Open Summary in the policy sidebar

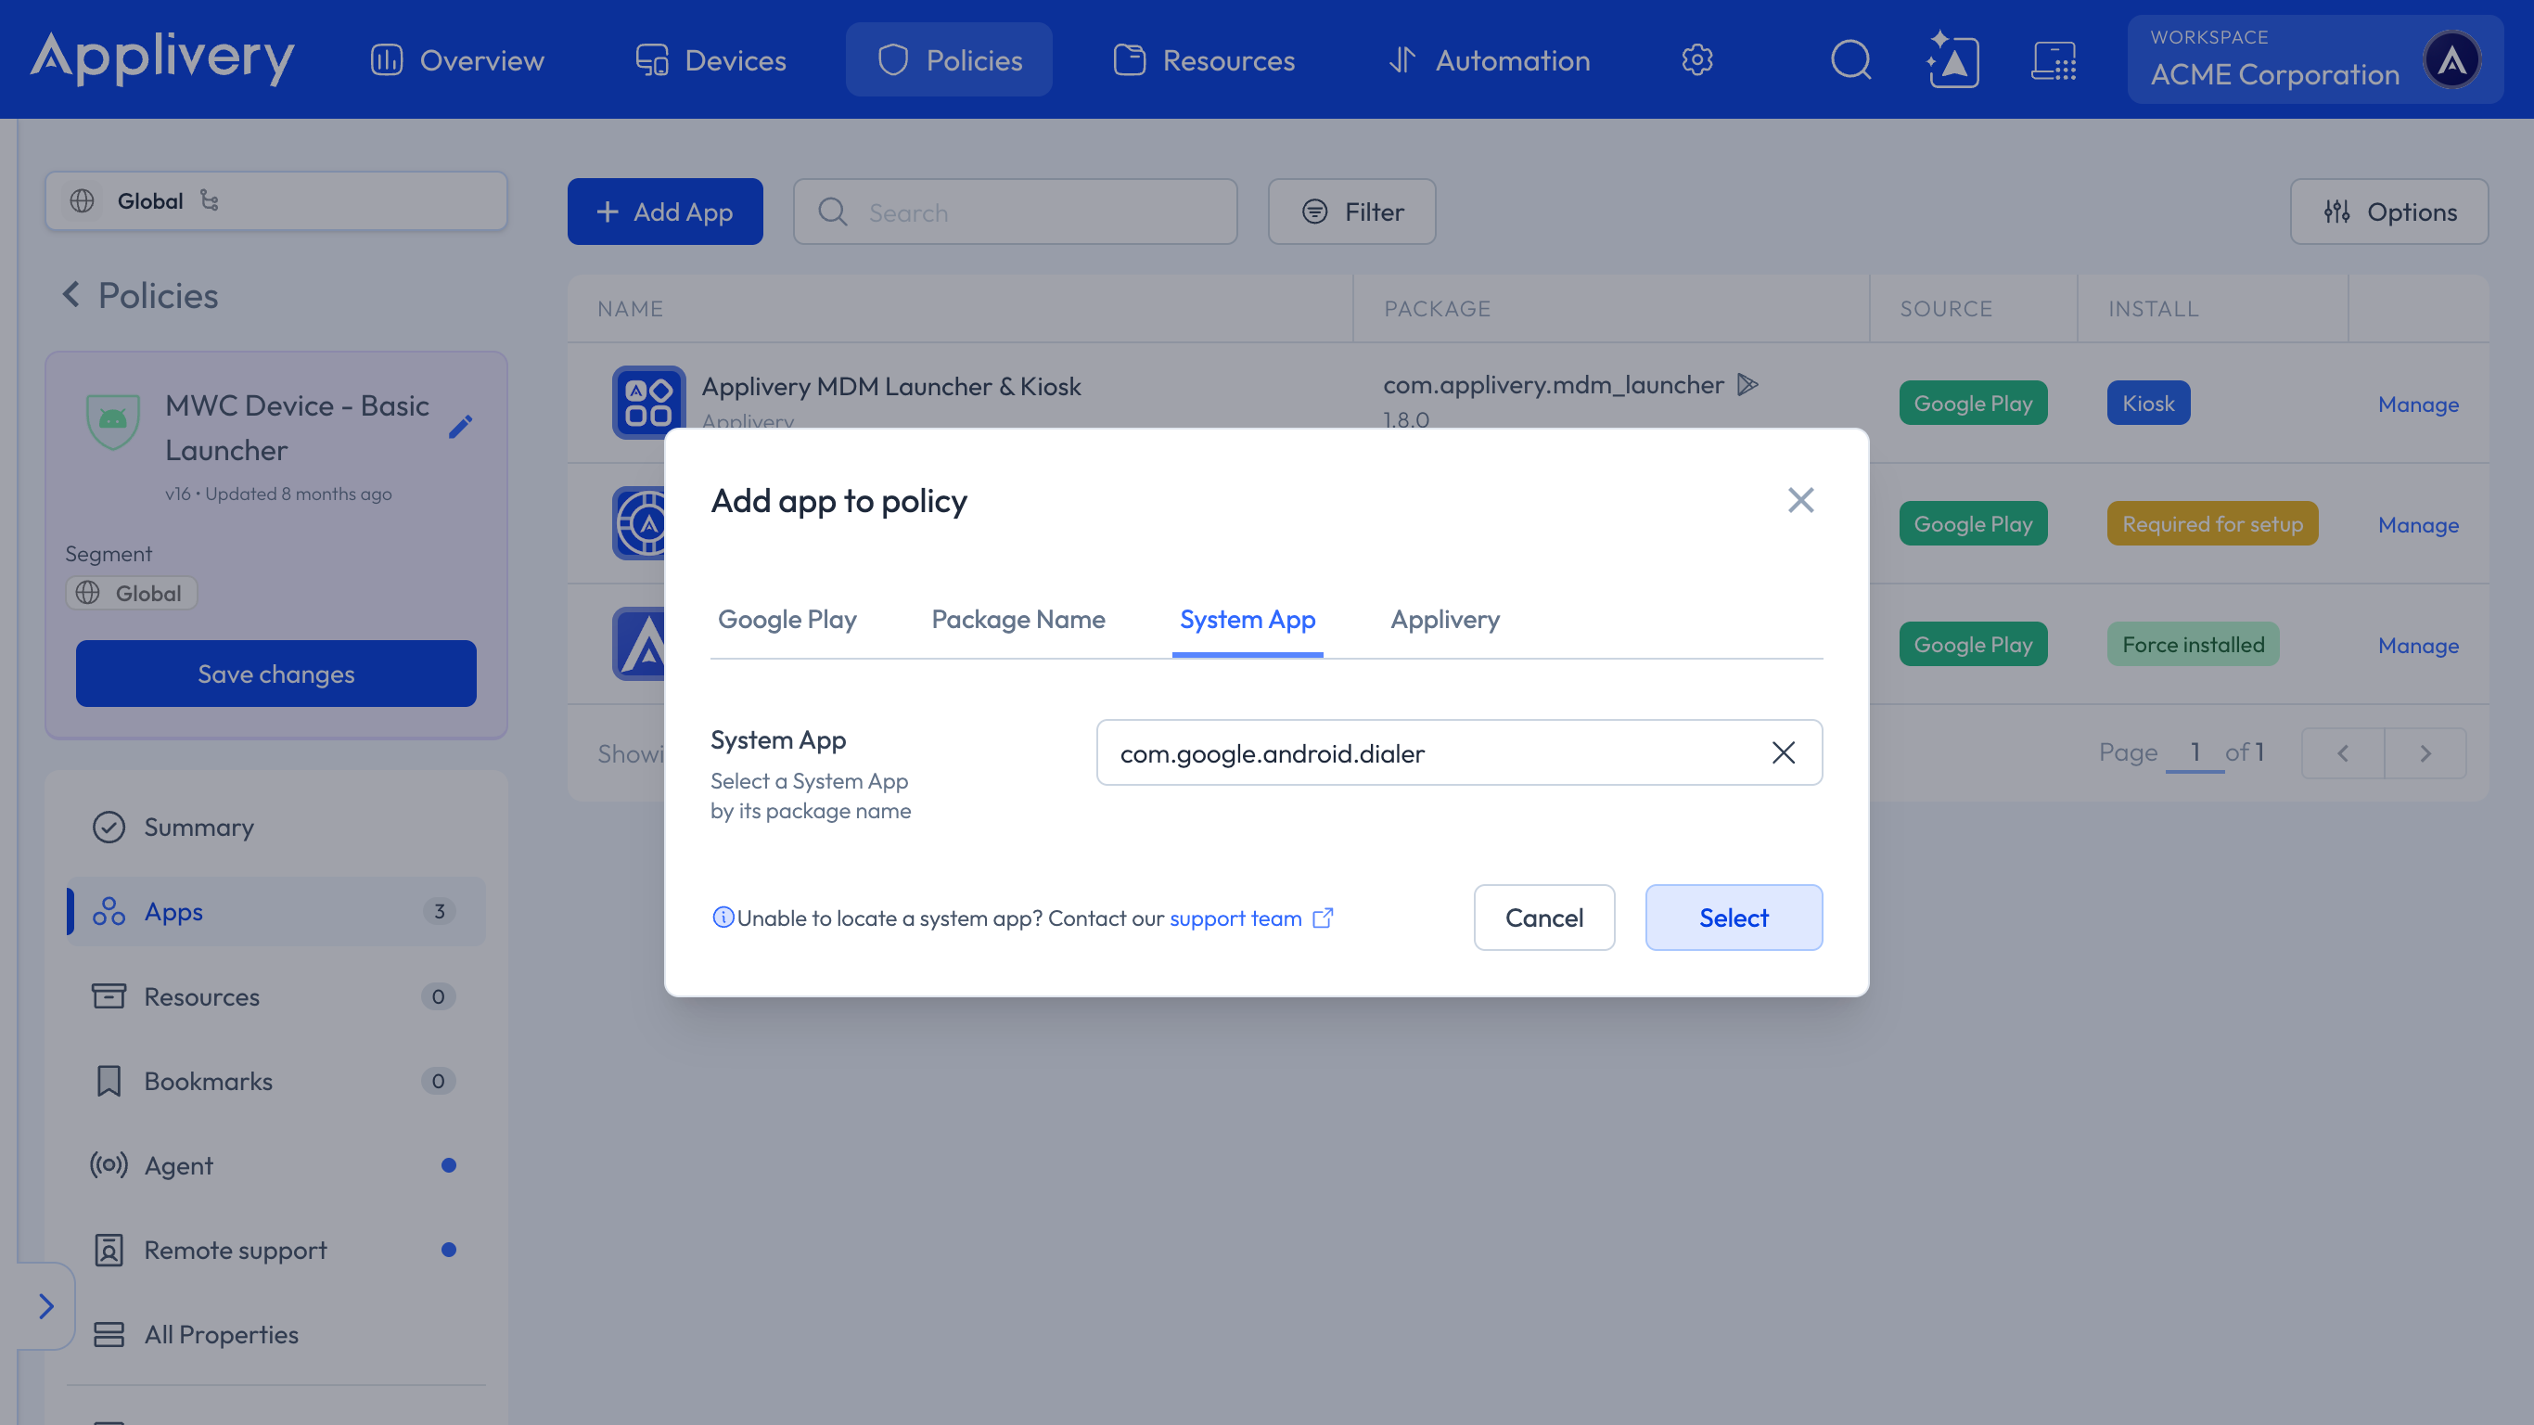[x=276, y=827]
